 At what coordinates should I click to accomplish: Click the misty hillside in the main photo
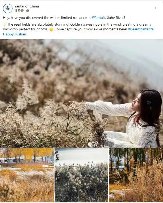(x=116, y=58)
